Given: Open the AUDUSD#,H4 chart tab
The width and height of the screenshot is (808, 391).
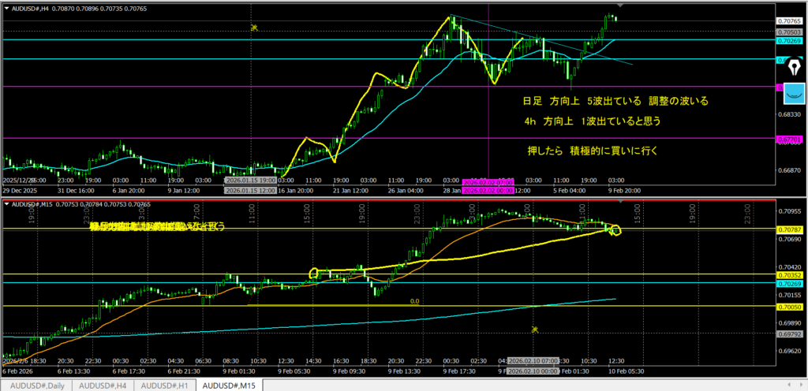Looking at the screenshot, I should click(104, 385).
